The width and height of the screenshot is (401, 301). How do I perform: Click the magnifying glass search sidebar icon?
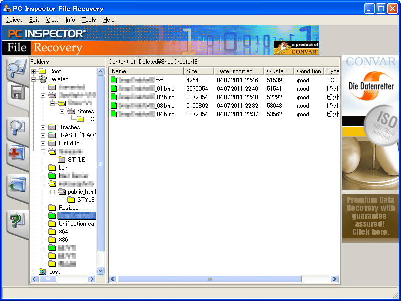(x=17, y=127)
